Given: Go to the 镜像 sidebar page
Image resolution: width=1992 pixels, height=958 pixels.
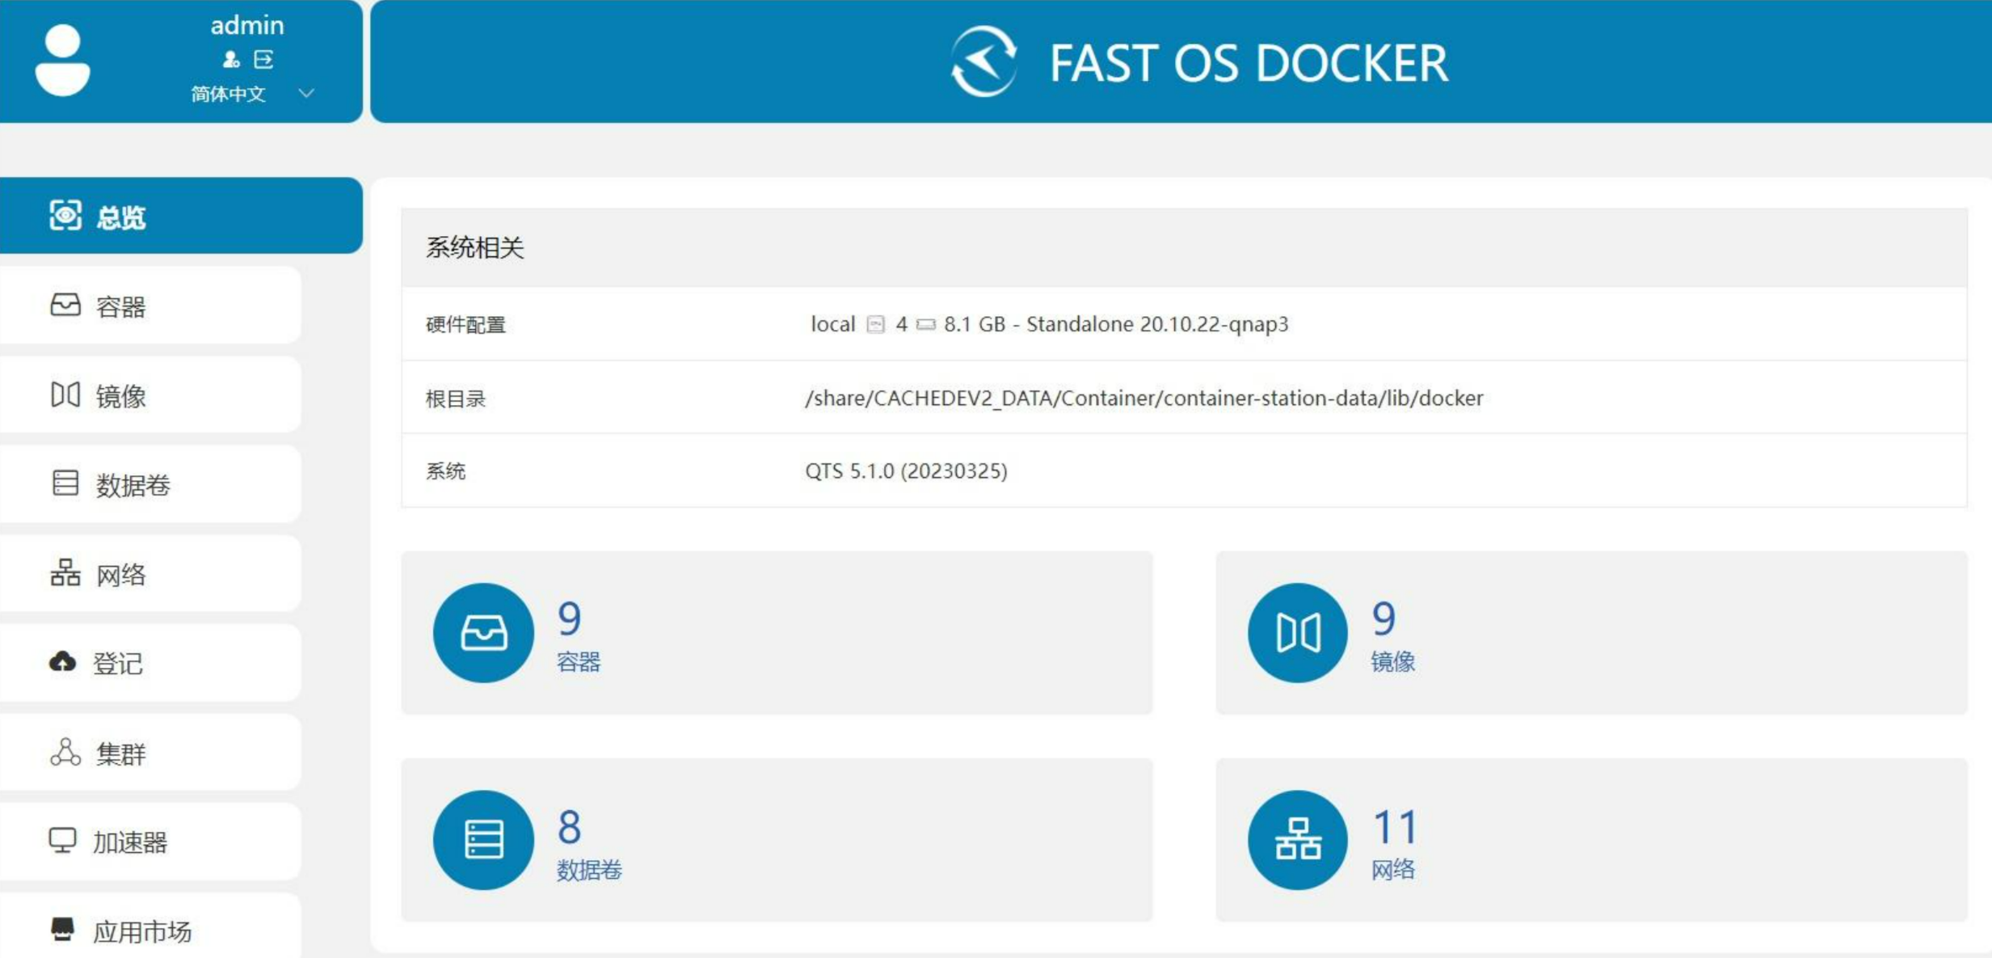Looking at the screenshot, I should [x=150, y=395].
